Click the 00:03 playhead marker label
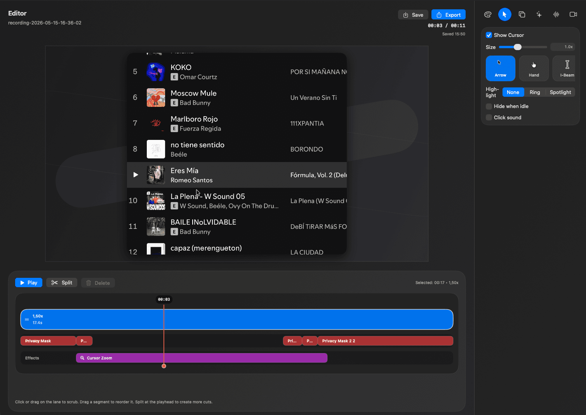The width and height of the screenshot is (586, 415). (164, 299)
